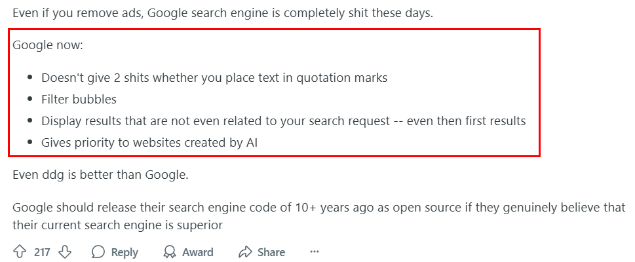This screenshot has height=262, width=635.
Task: Click the bullet about unrelated search results
Action: point(284,121)
